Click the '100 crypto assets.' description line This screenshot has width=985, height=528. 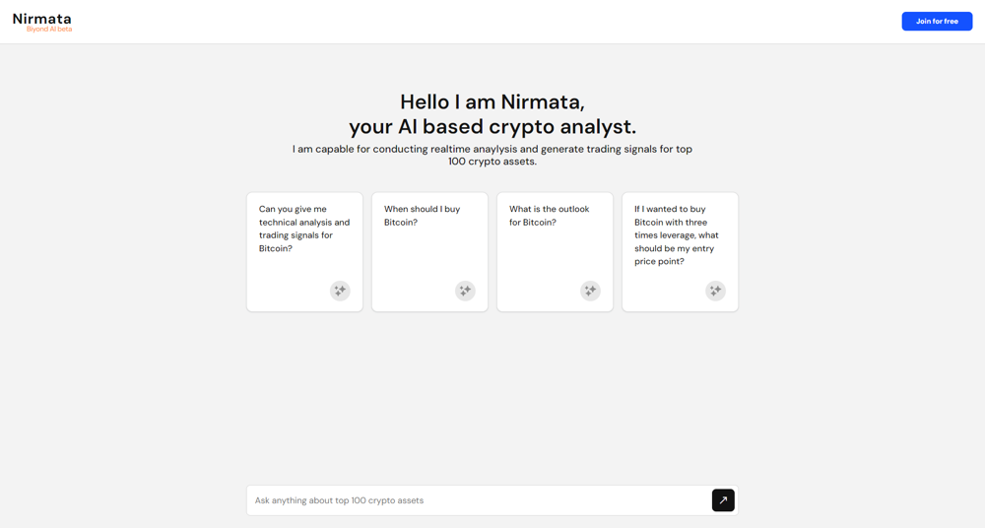point(492,162)
